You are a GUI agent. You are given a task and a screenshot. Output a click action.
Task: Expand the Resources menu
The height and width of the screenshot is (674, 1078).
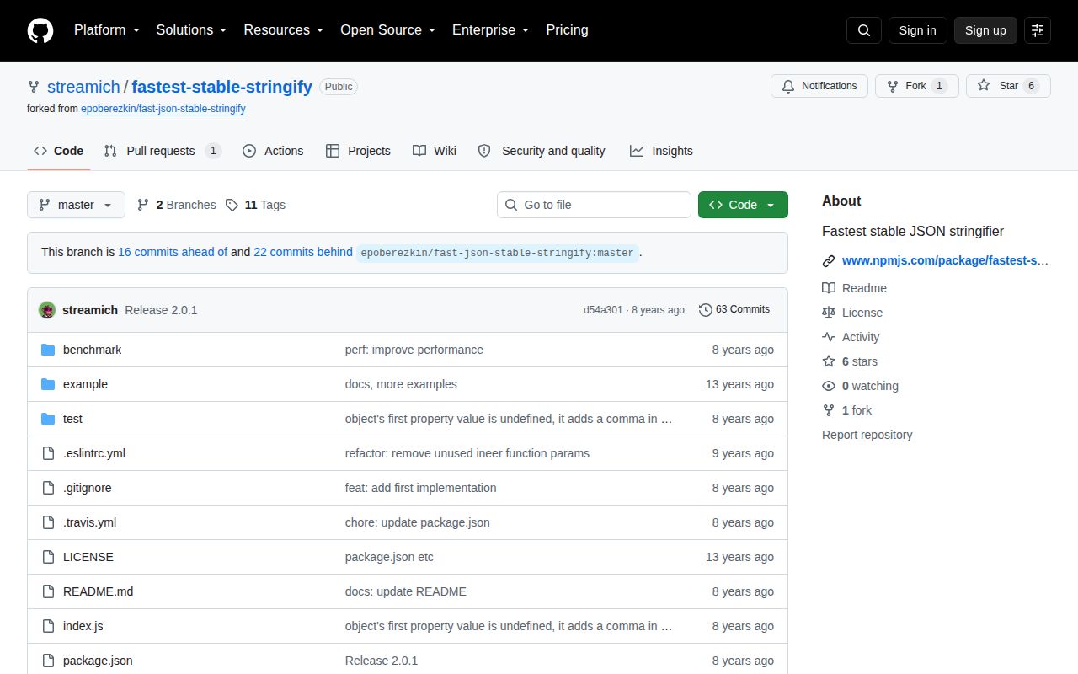[x=284, y=30]
